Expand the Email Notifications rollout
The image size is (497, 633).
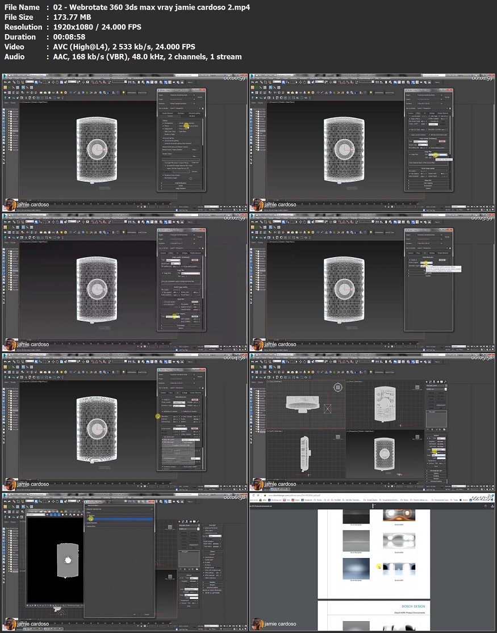(181, 182)
